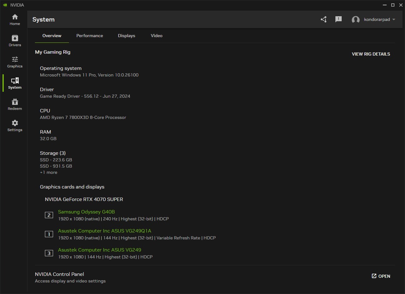Maximize the NVIDIA app window
Screen dimensions: 405x294
pos(393,5)
